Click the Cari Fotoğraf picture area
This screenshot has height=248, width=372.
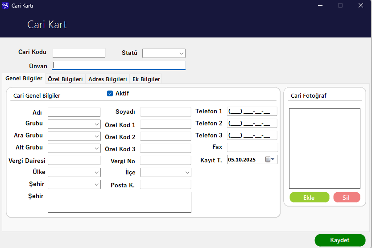[324, 148]
